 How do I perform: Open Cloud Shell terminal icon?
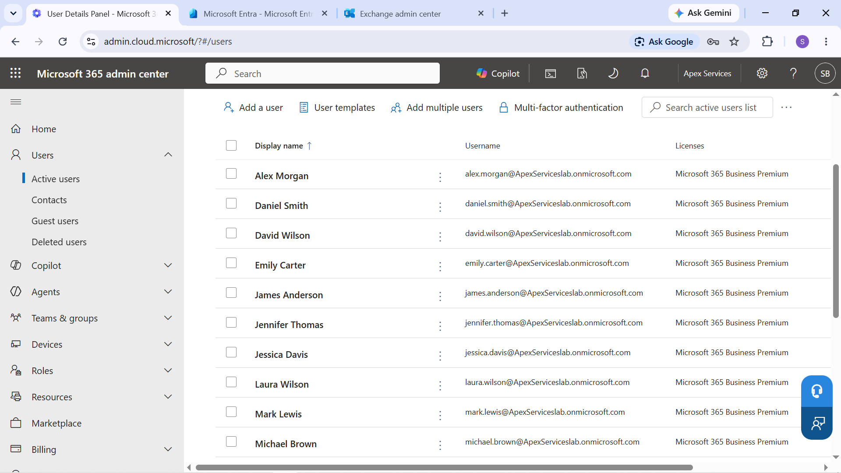click(551, 73)
